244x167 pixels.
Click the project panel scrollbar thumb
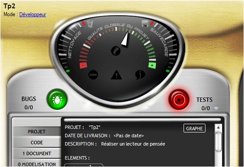click(x=218, y=142)
